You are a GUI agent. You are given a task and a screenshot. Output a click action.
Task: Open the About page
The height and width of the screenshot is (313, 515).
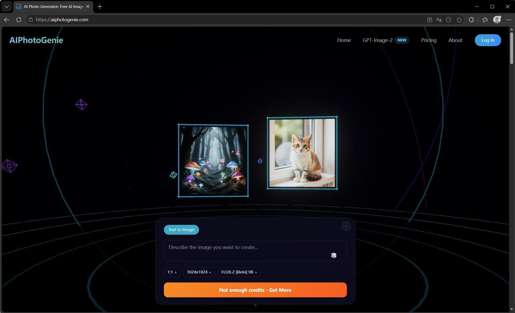455,40
